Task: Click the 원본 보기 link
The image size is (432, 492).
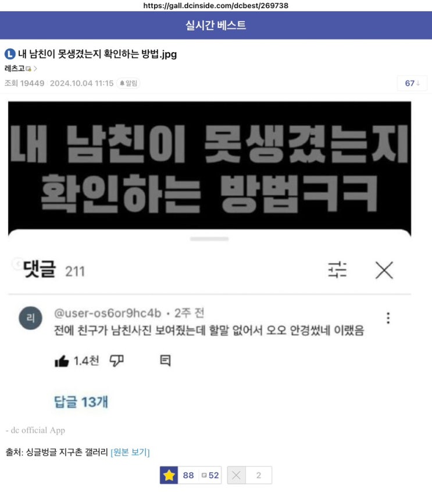Action: pos(130,452)
